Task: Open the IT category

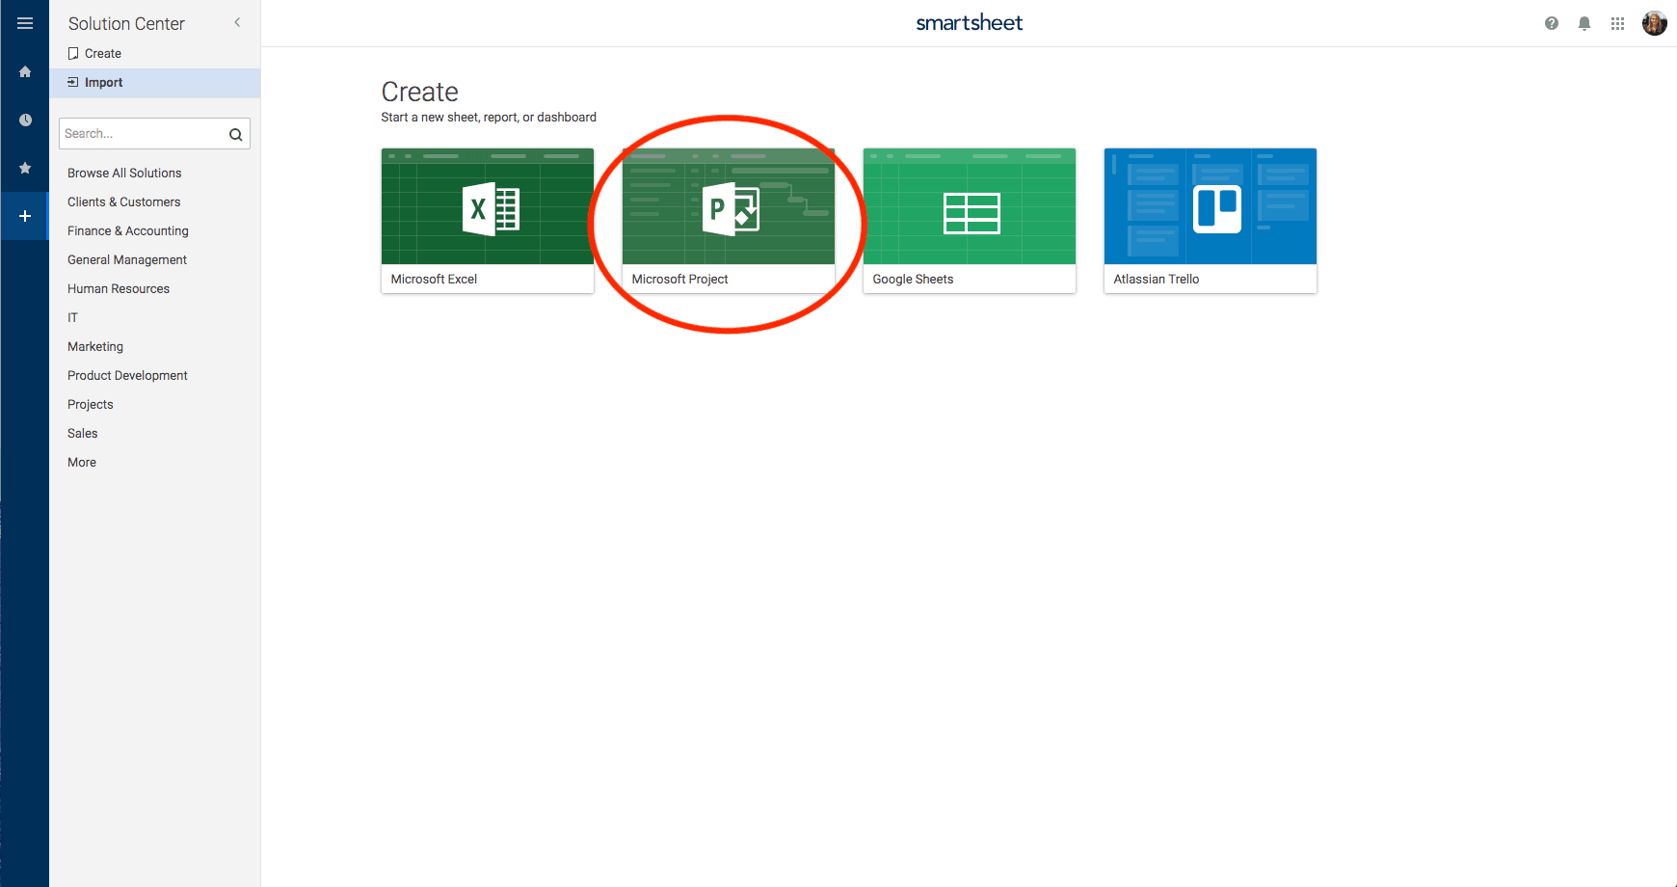Action: (x=72, y=318)
